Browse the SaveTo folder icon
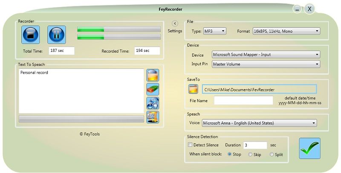This screenshot has height=173, width=341. 193,89
